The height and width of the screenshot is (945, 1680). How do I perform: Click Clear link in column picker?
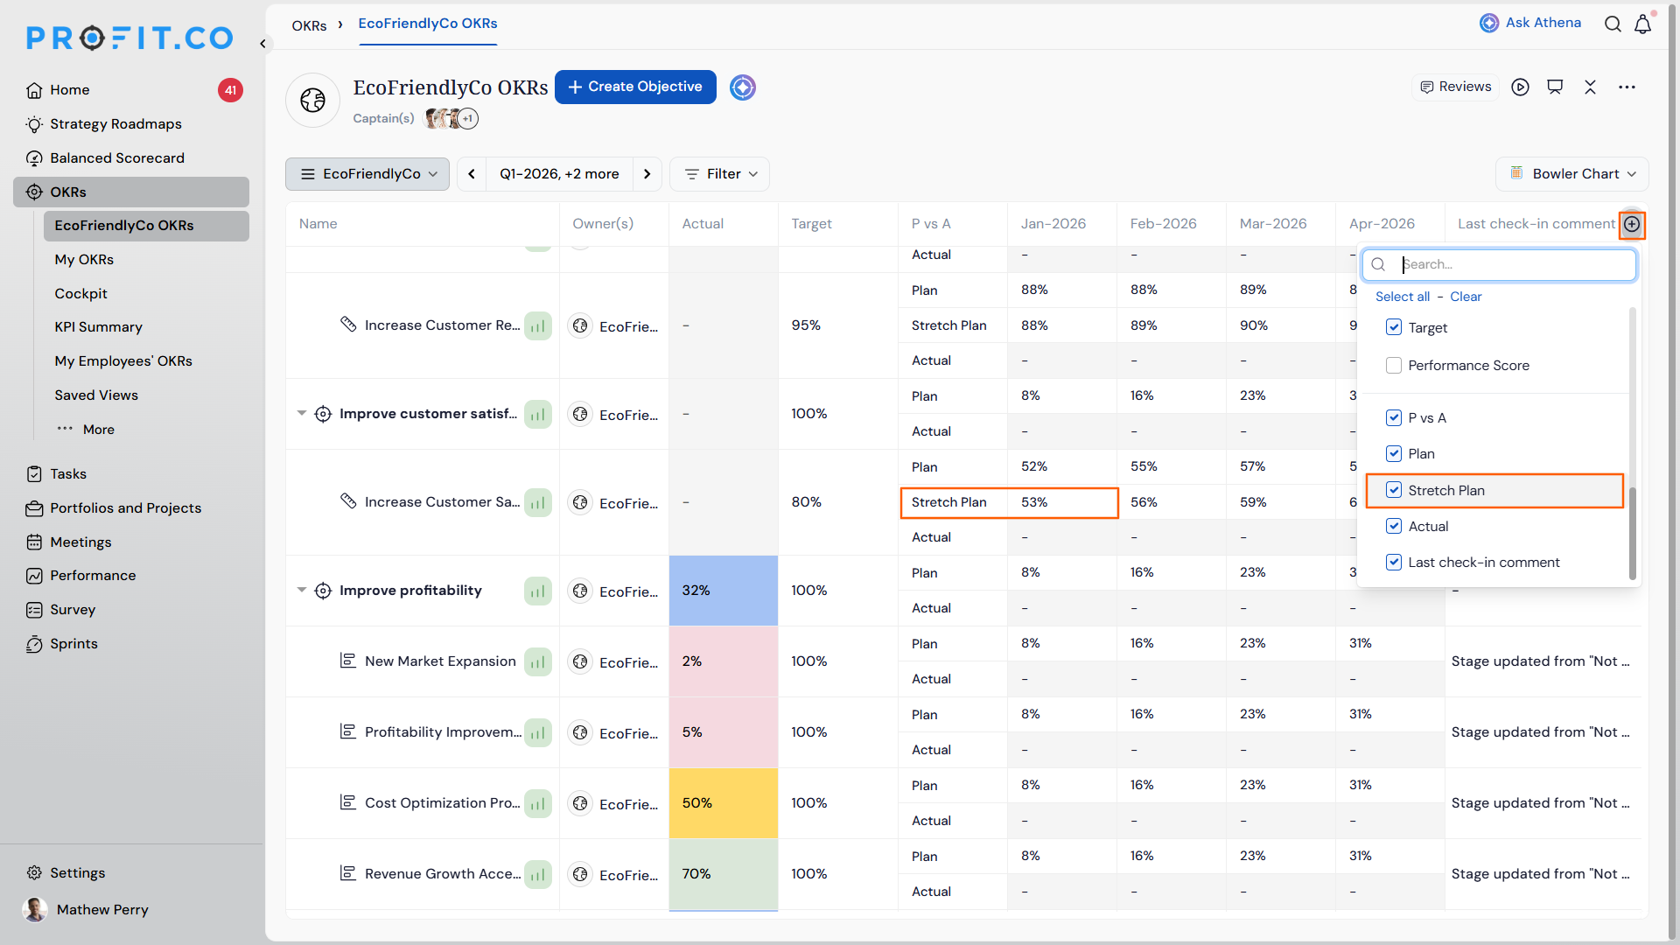(1466, 297)
